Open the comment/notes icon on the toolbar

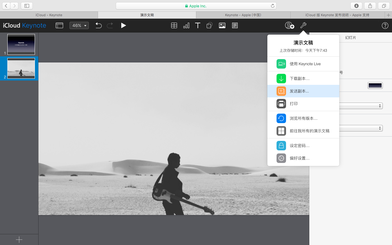tap(235, 25)
